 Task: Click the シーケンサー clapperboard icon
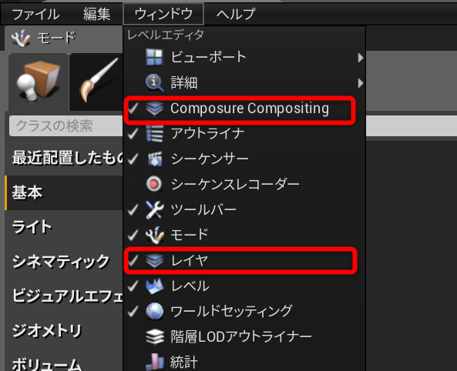[154, 159]
